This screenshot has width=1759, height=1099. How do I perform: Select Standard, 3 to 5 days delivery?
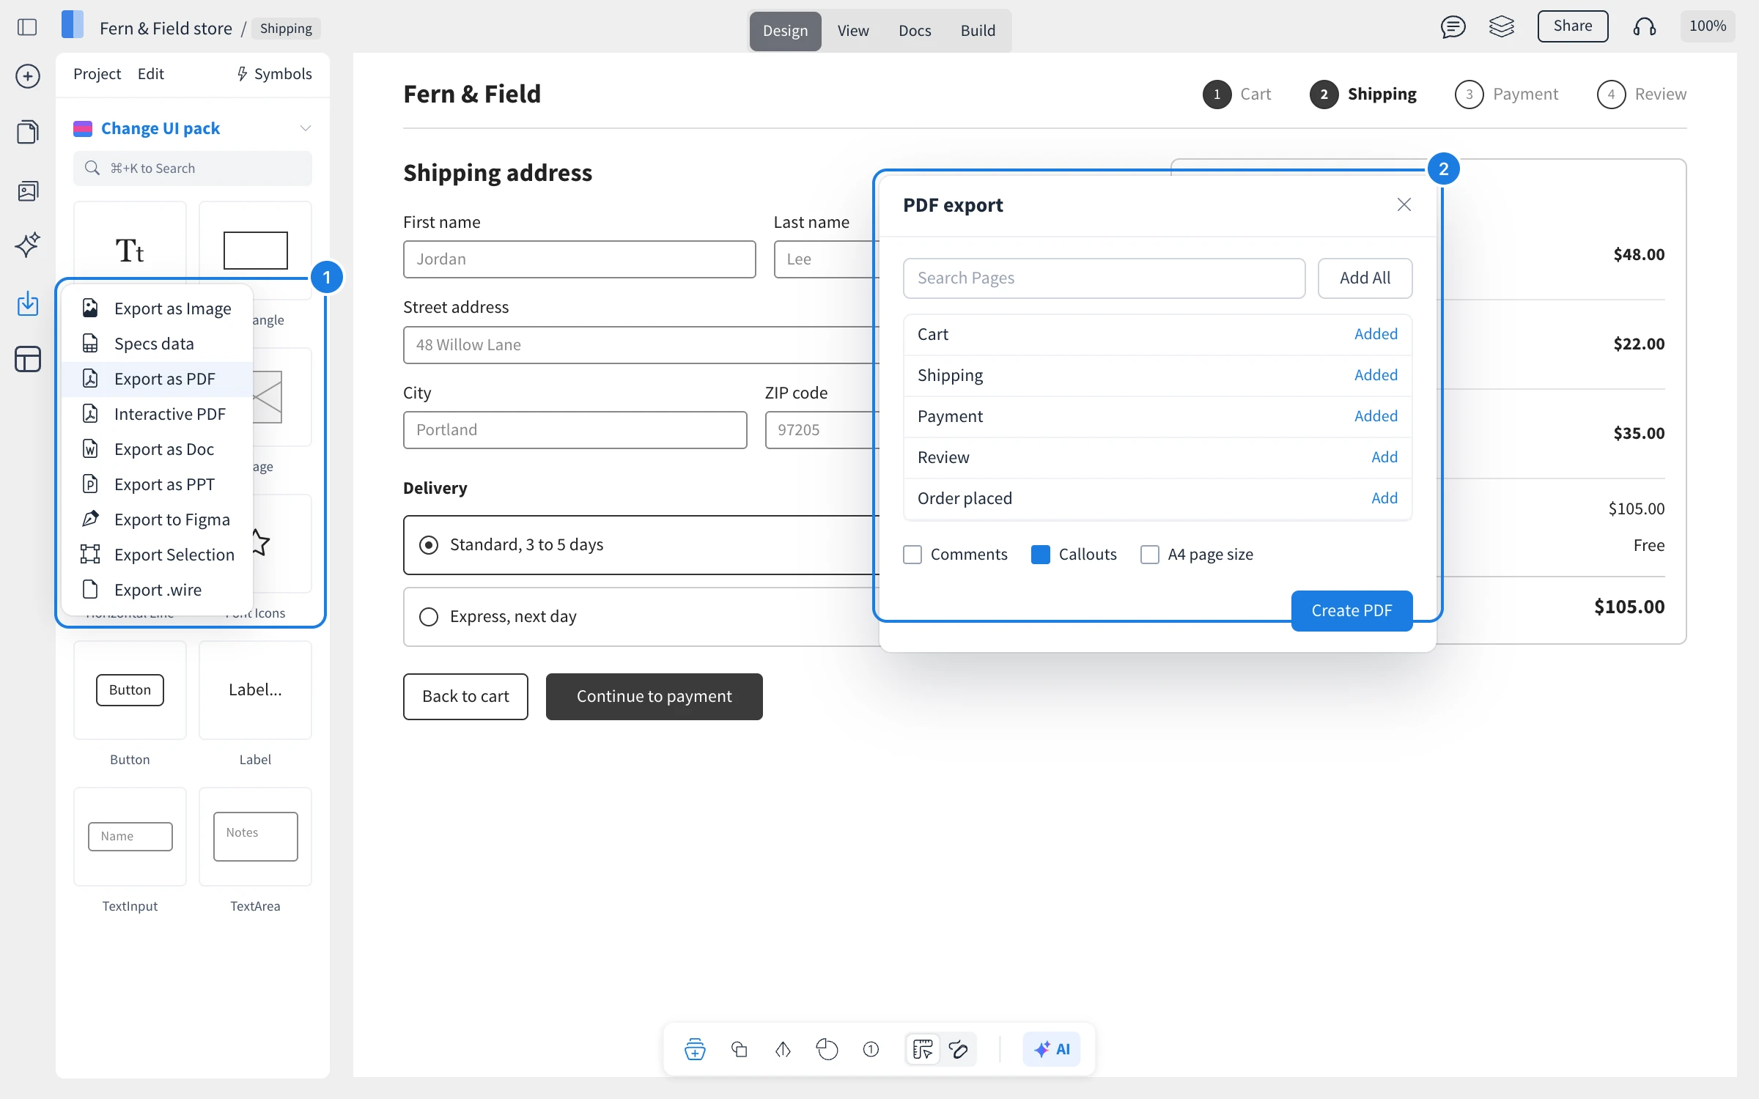coord(429,545)
